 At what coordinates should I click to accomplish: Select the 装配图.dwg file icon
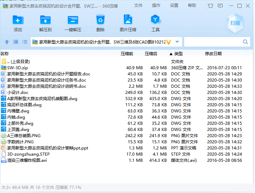point(3,98)
